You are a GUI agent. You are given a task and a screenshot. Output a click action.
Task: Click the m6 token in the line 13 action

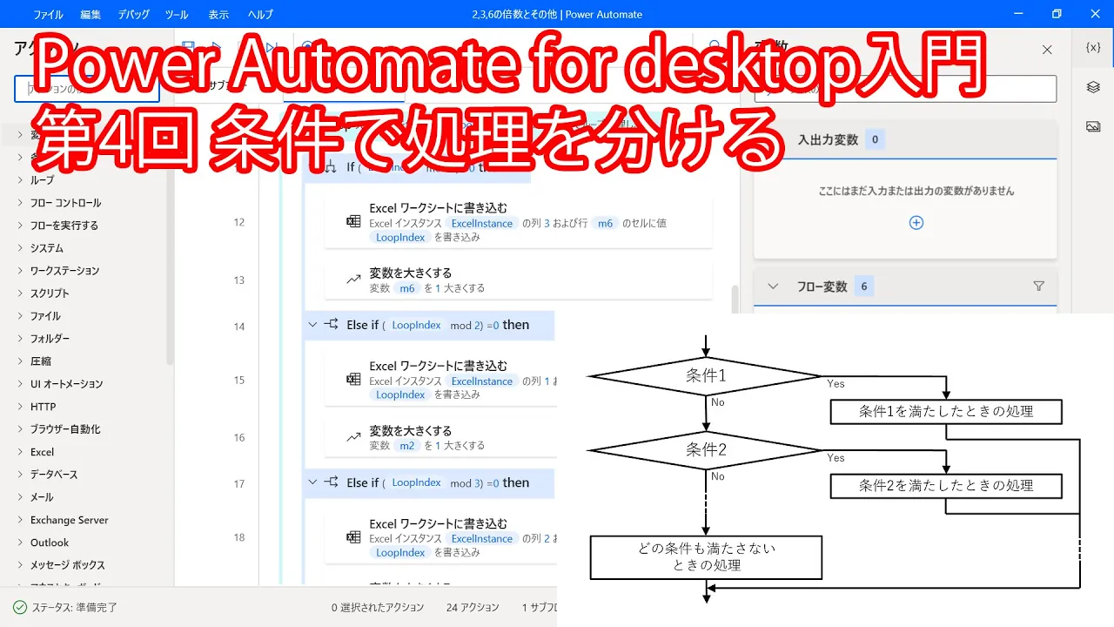pos(407,288)
